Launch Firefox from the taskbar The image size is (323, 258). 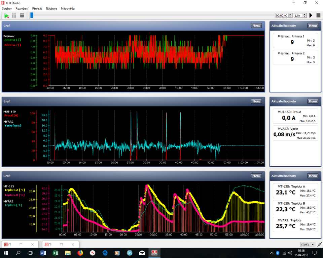[80, 253]
